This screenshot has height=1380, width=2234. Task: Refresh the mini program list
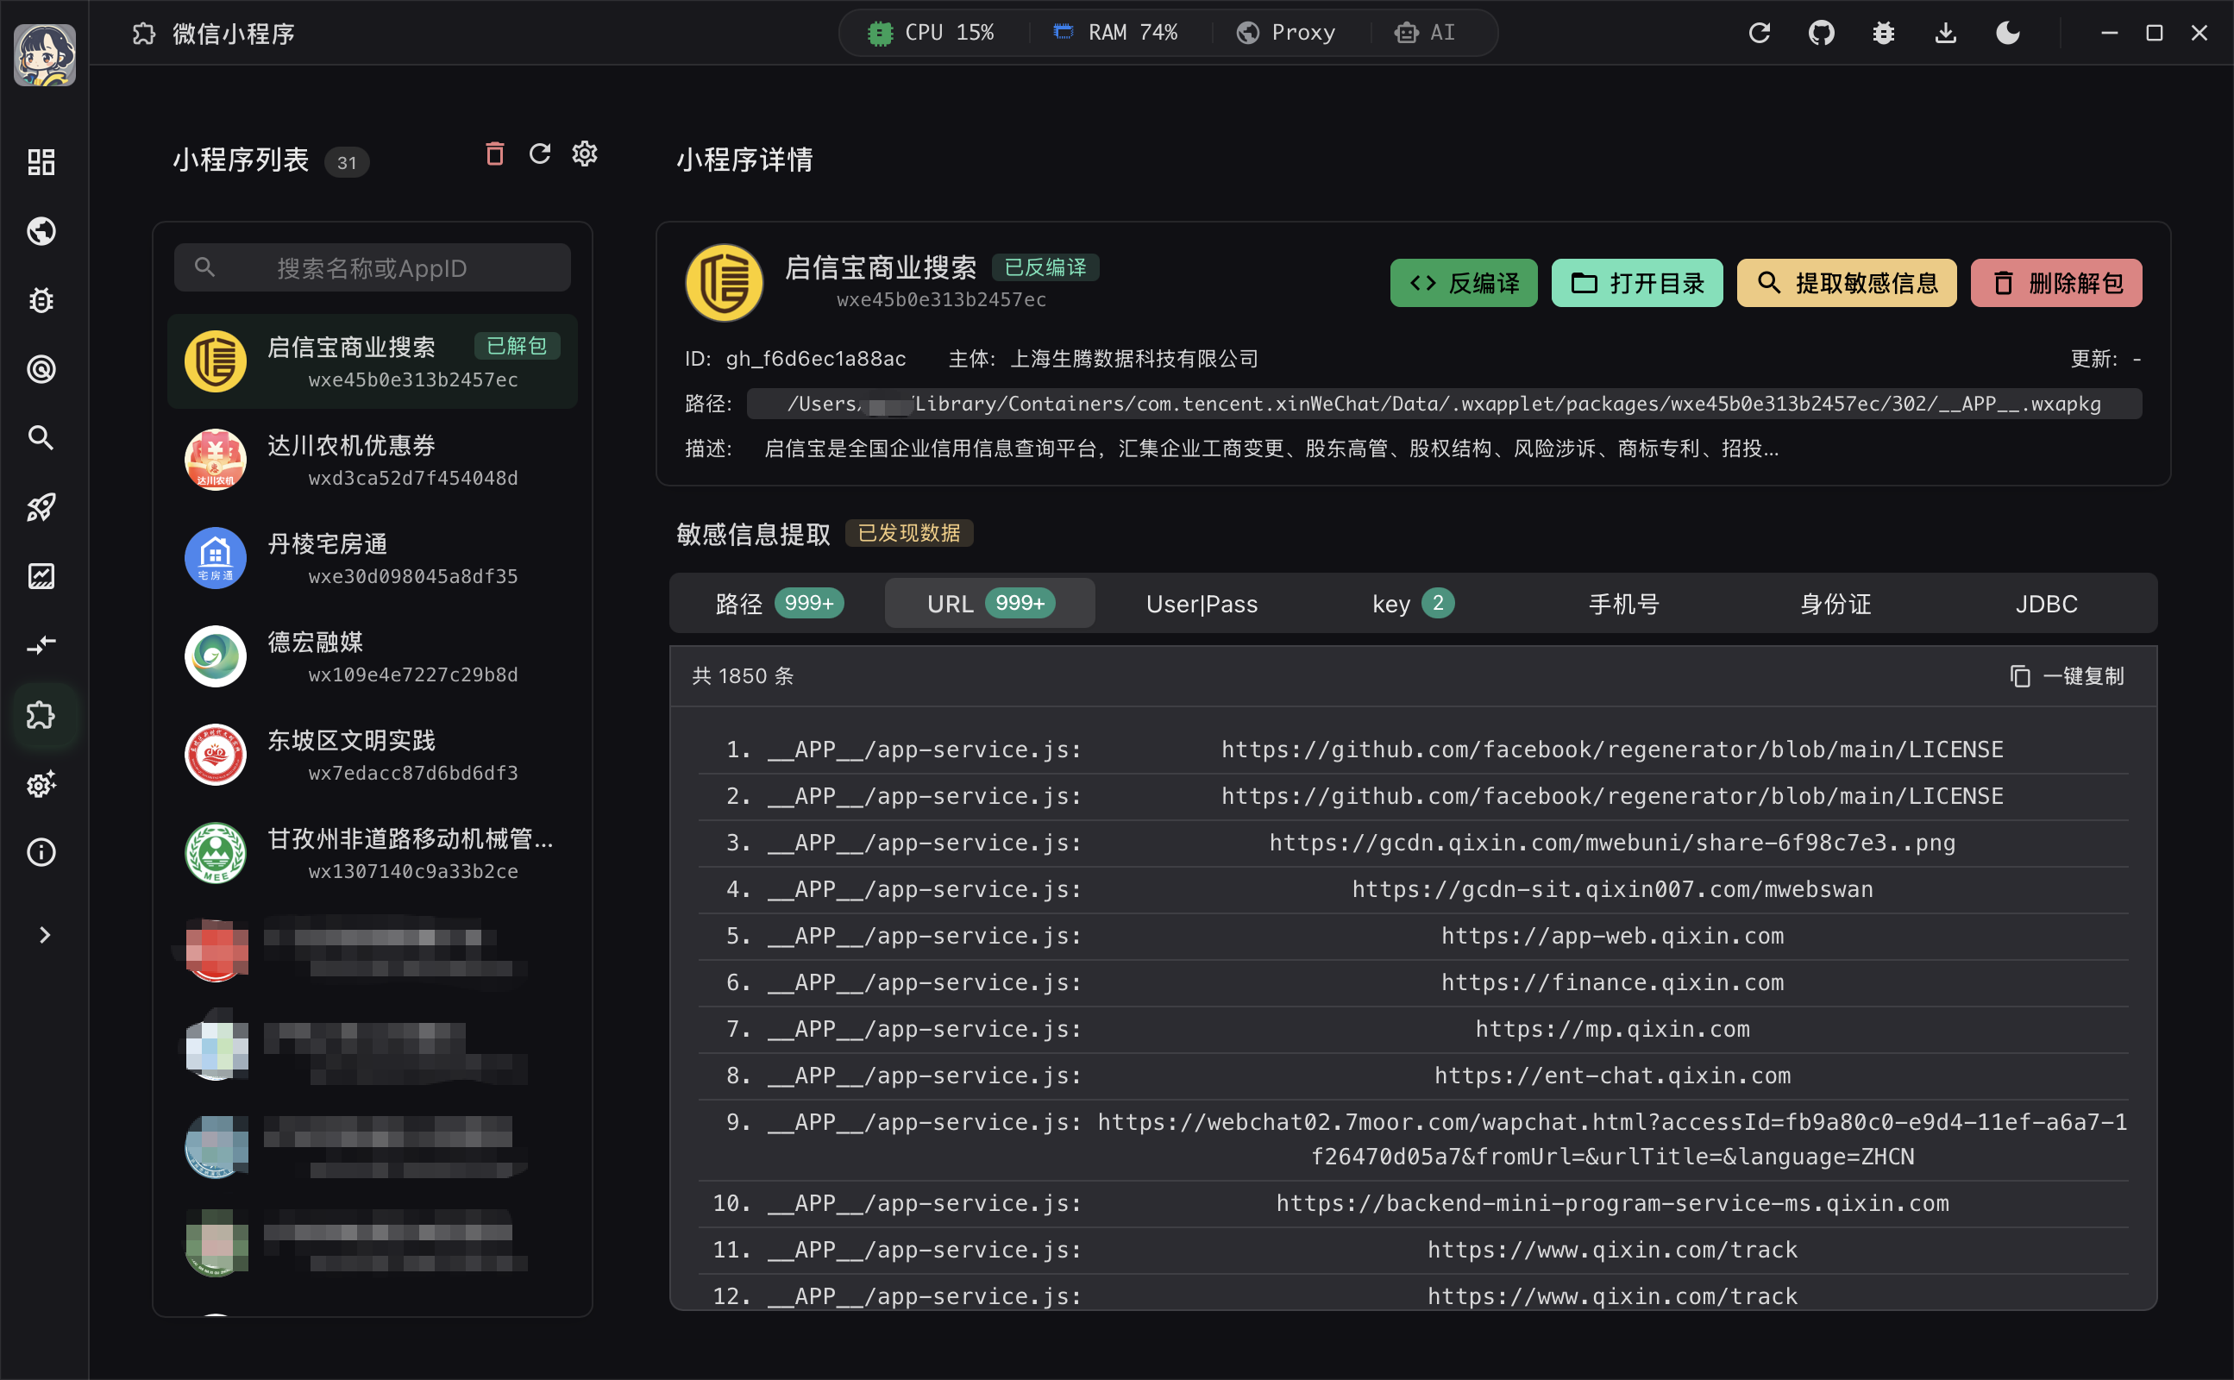tap(539, 154)
